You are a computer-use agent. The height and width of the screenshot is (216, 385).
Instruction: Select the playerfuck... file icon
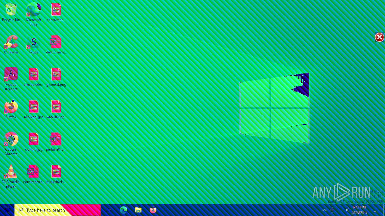point(56,175)
